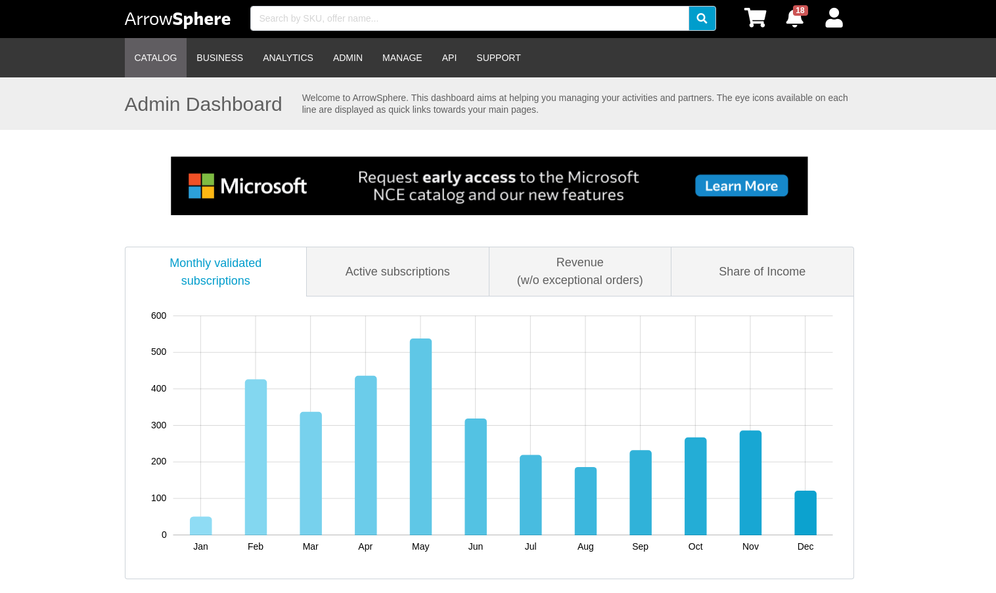Switch to Active subscriptions tab
996x593 pixels.
coord(397,272)
